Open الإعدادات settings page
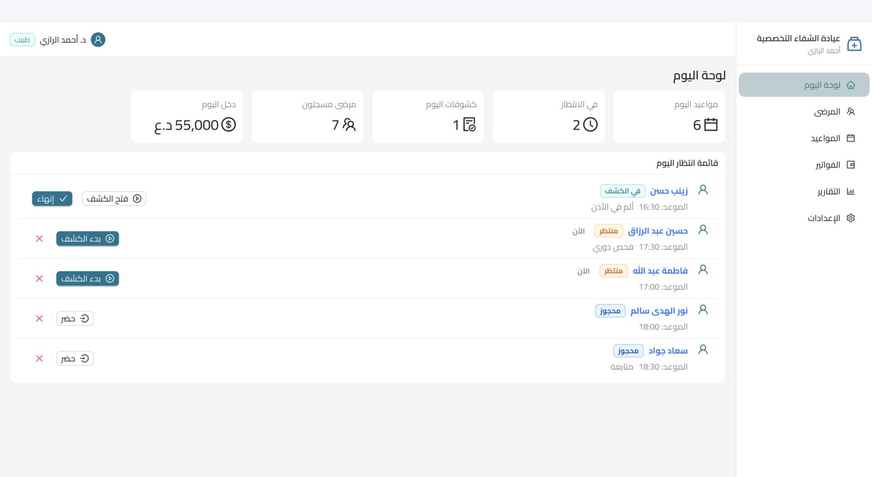Screen dimensions: 872x477 pos(804,218)
